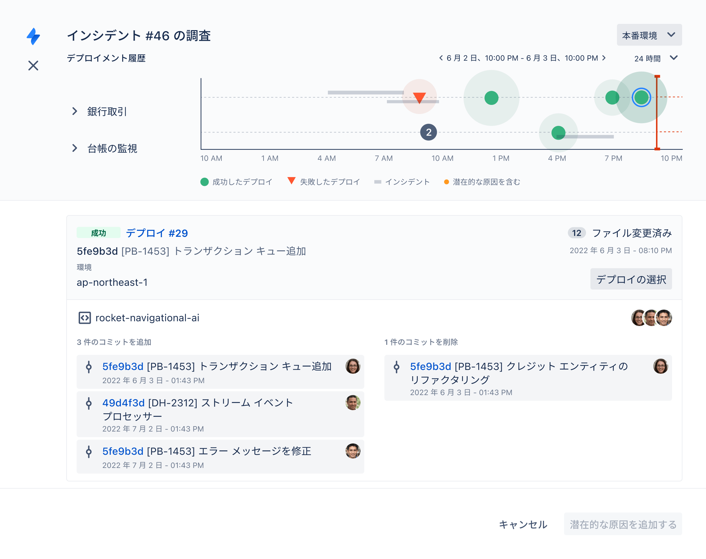The image size is (706, 559).
Task: Click the 1 PM successful deploy green dot
Action: coord(491,98)
